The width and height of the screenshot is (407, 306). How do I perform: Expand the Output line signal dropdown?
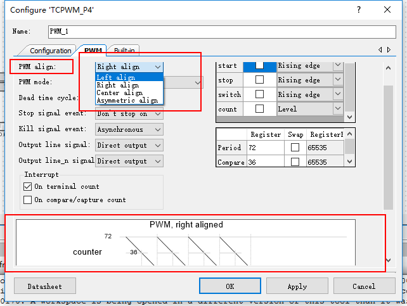(129, 145)
